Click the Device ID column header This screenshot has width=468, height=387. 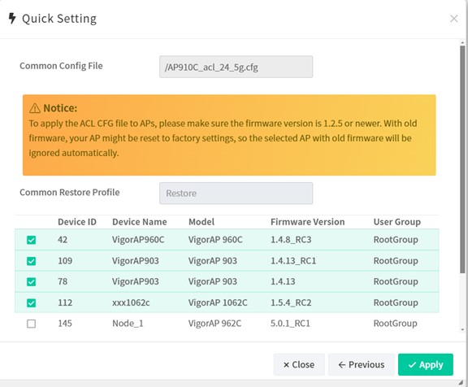coord(77,222)
